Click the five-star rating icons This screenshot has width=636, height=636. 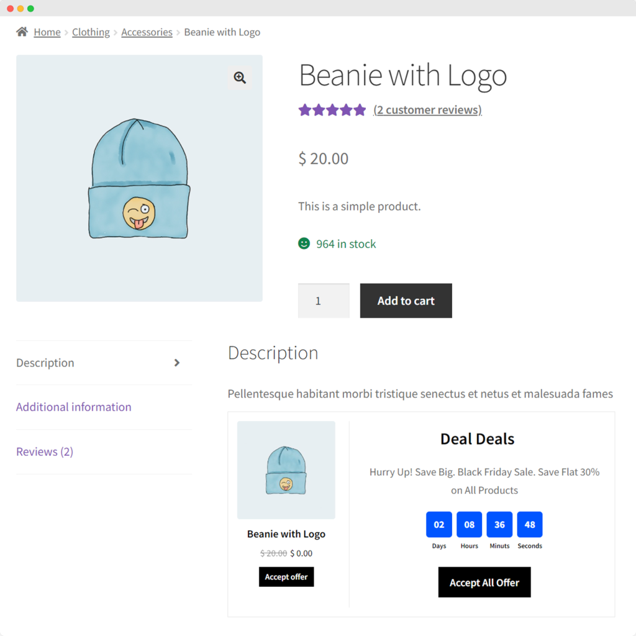[x=332, y=110]
